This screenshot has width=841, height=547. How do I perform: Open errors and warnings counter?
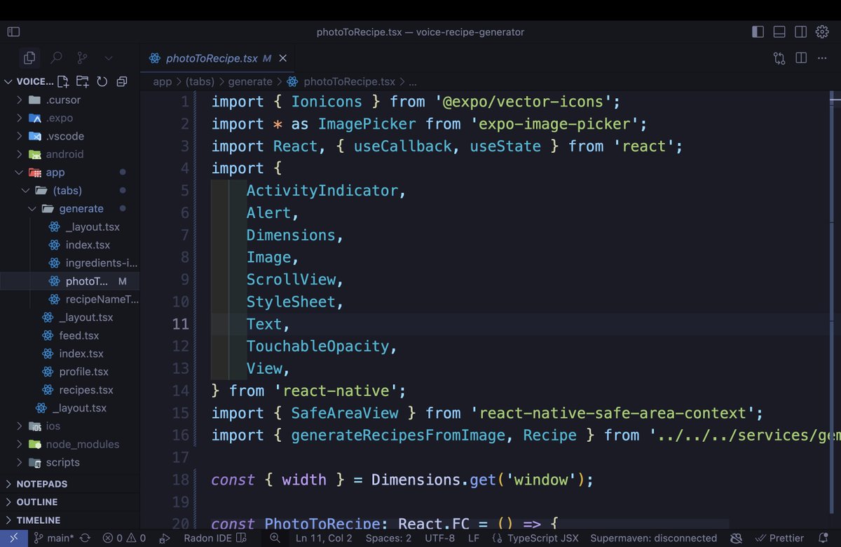pos(123,538)
